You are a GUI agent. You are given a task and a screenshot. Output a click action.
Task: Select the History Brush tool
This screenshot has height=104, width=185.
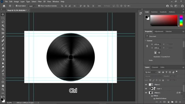3,52
